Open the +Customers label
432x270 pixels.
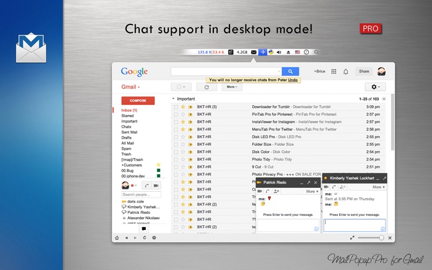pyautogui.click(x=132, y=165)
